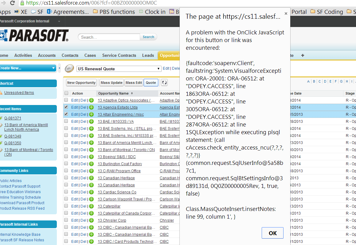Check the 13 Burlington Coat Factory checkbox

click(66, 163)
